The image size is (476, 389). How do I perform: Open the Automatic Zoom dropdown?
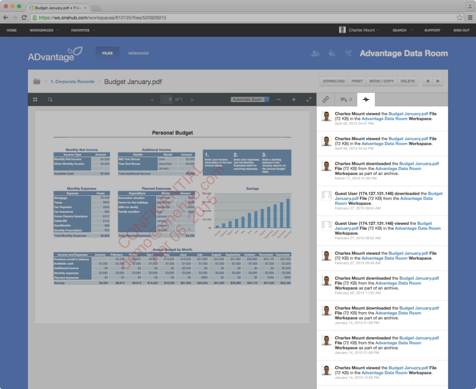point(248,99)
